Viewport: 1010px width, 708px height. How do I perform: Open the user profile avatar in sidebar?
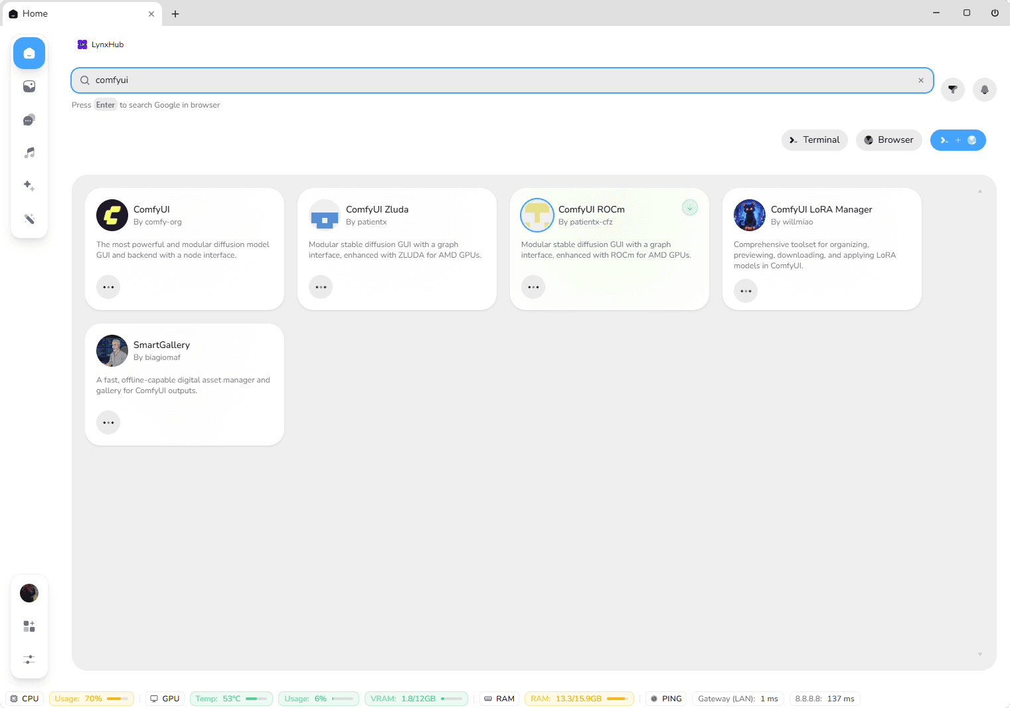(29, 593)
